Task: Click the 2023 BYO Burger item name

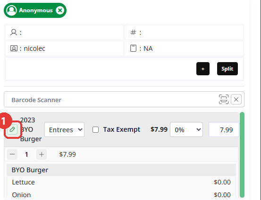Action: point(31,129)
